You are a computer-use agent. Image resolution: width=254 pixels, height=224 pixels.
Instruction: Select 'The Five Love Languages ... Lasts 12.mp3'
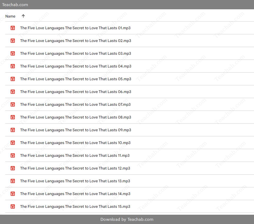click(x=75, y=168)
